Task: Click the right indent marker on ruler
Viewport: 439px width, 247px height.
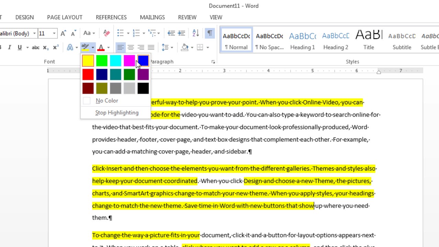Action: coord(379,71)
